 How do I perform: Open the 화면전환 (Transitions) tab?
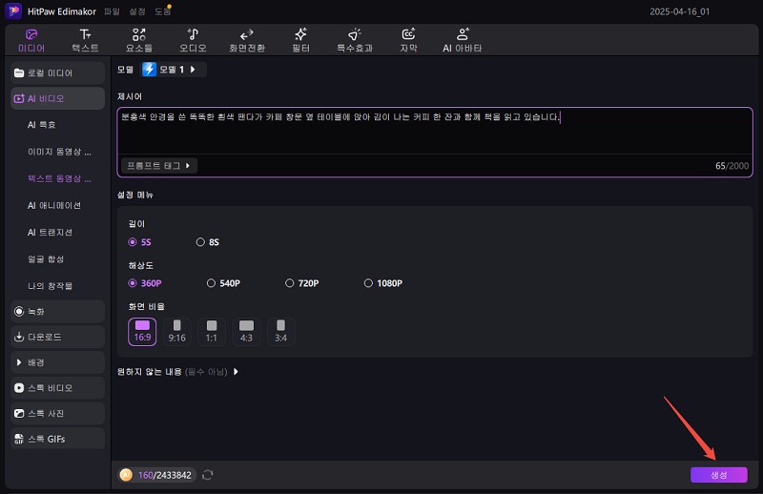tap(247, 40)
